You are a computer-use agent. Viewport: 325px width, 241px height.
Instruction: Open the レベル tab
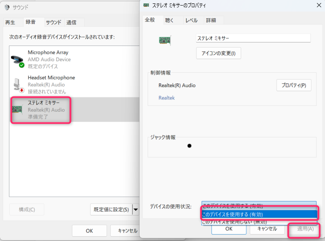(x=191, y=20)
